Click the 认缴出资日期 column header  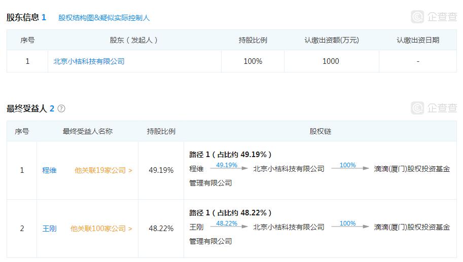(x=418, y=40)
